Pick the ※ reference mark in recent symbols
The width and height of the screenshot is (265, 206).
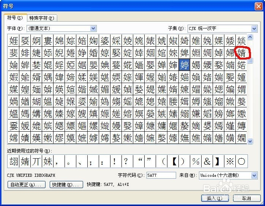[x=230, y=161]
